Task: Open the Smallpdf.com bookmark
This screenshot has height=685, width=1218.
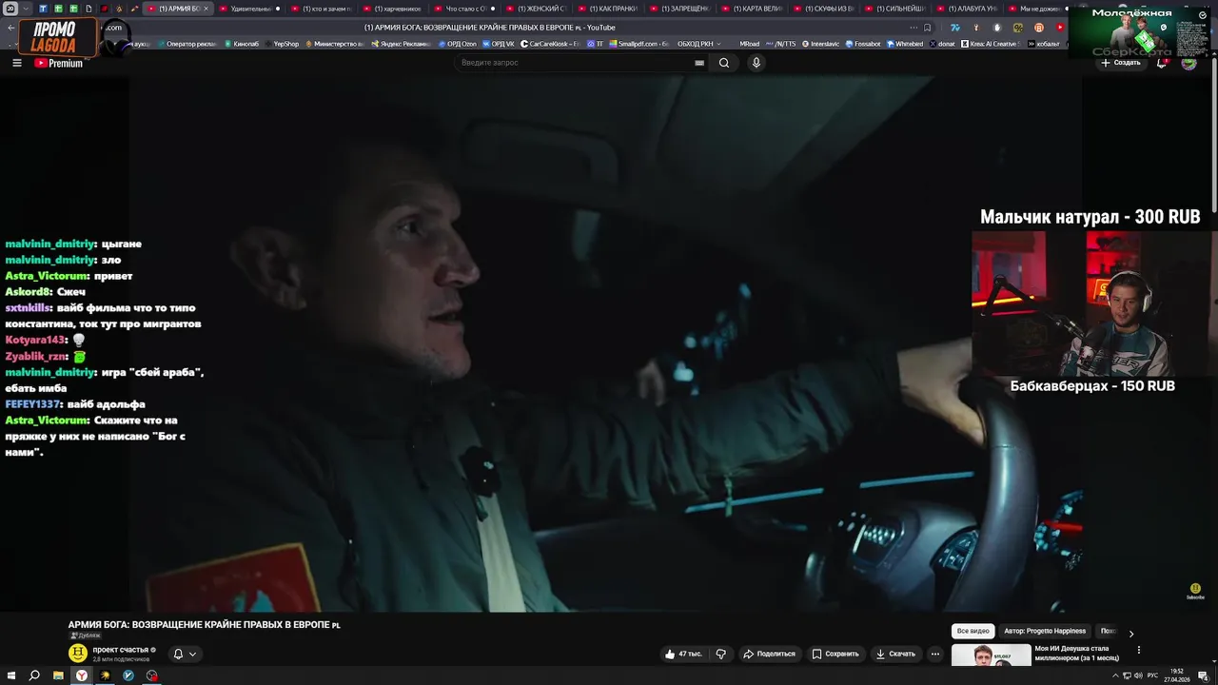Action: click(639, 44)
